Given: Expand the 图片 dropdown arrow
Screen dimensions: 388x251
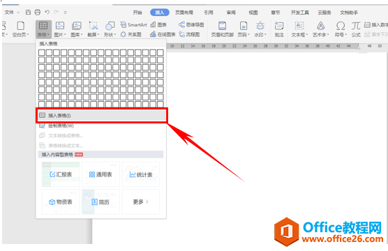Looking at the screenshot, I should [x=65, y=35].
